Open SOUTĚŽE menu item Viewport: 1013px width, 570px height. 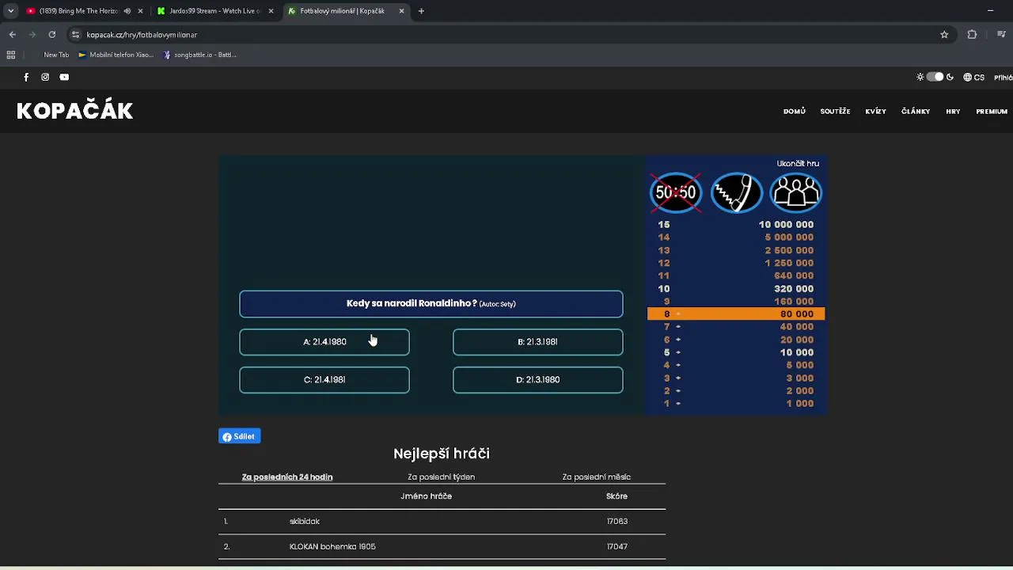[x=835, y=112]
